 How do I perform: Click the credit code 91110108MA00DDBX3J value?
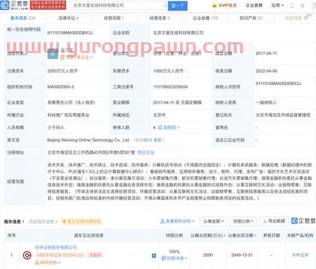click(70, 33)
